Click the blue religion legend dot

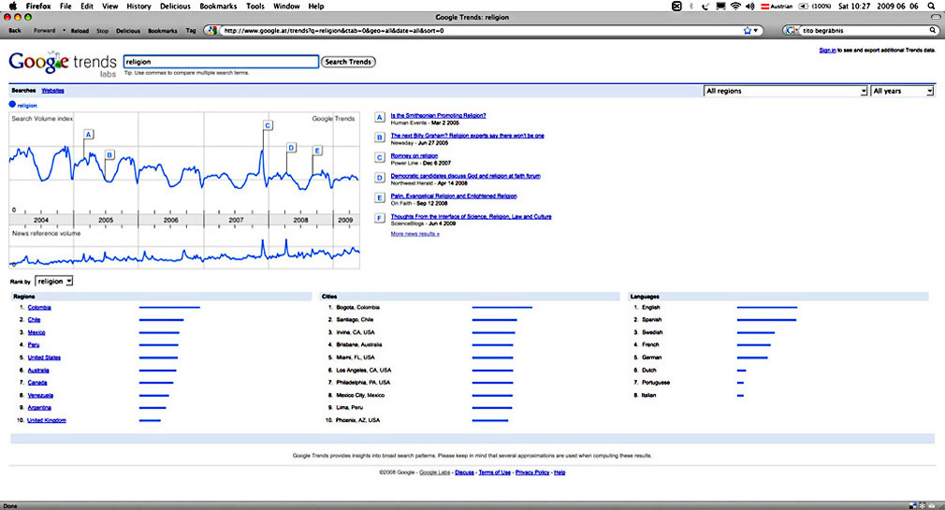coord(12,104)
